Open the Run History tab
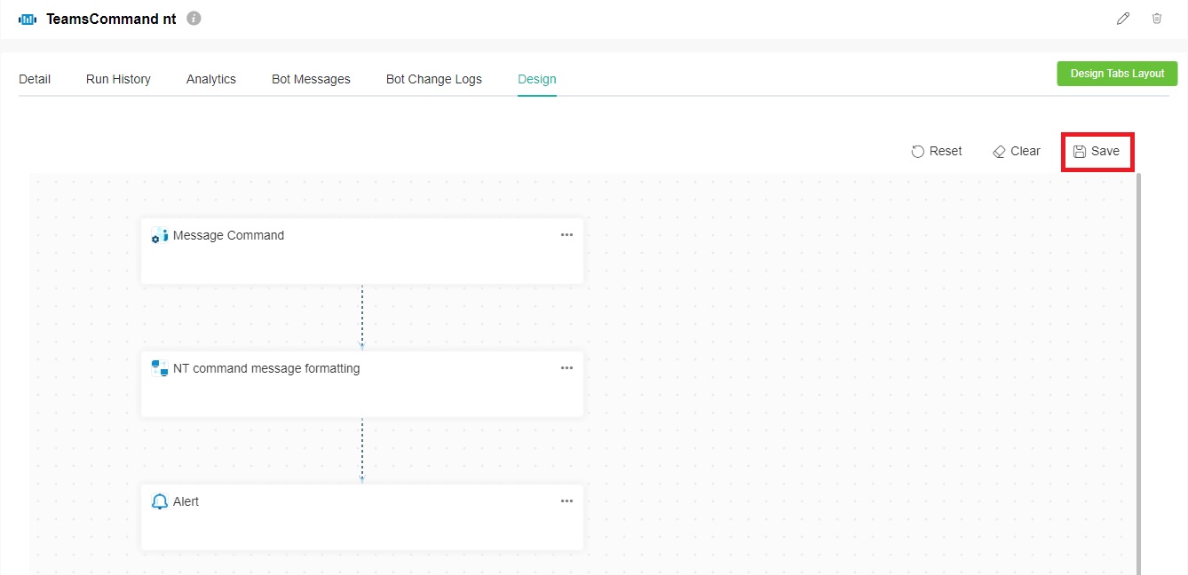Screen dimensions: 1188x575 118,79
